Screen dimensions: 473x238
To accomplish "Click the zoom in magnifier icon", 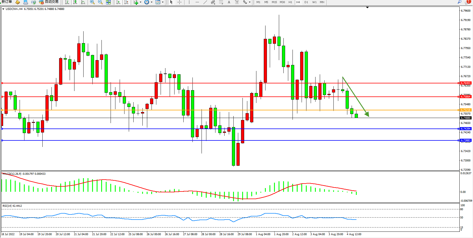I will (92, 2).
